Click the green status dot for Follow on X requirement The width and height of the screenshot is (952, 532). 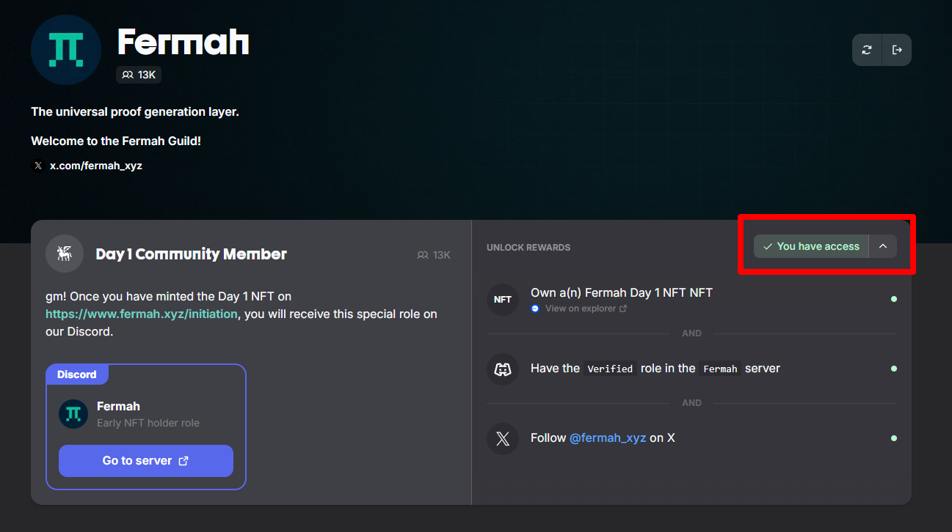tap(893, 438)
